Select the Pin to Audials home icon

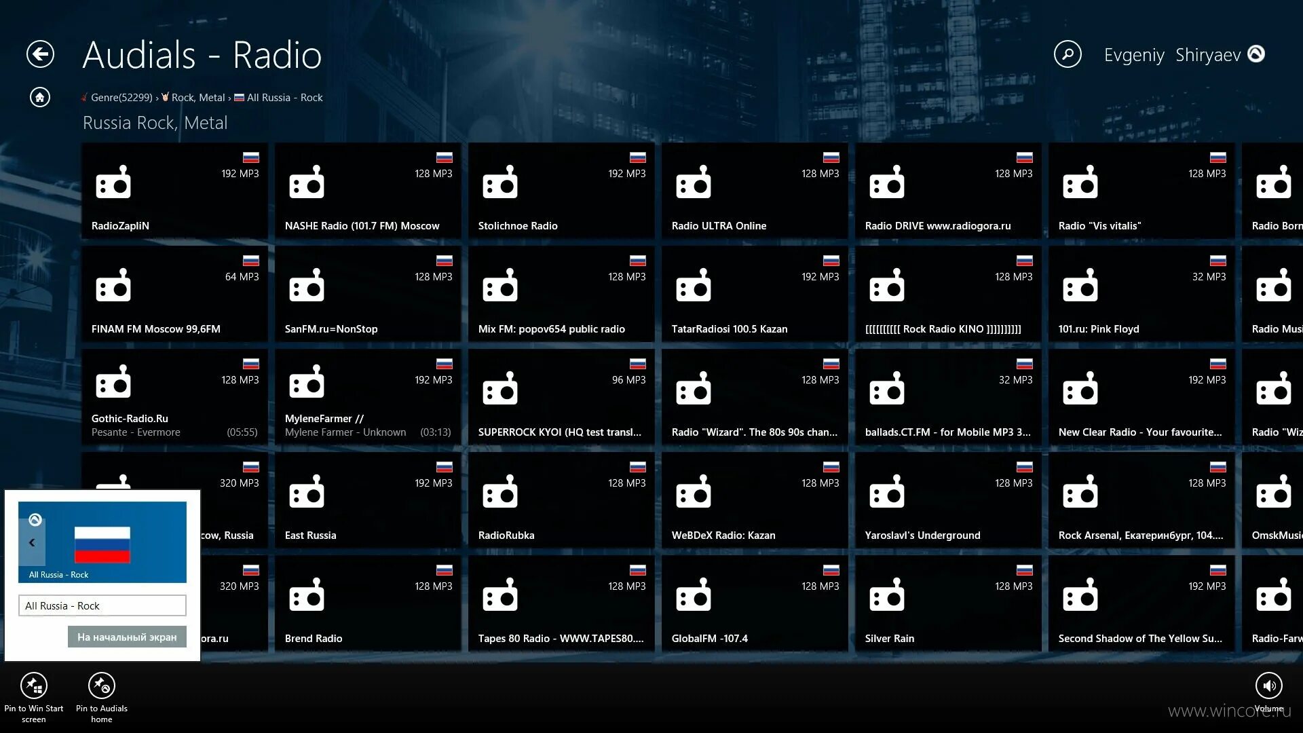[101, 685]
